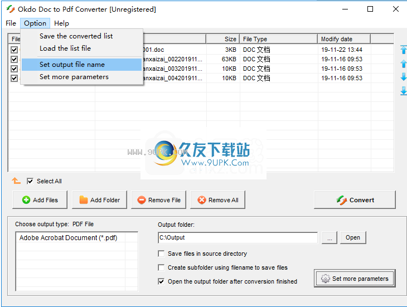This screenshot has width=407, height=307.
Task: Click the Add Folder button
Action: [99, 200]
